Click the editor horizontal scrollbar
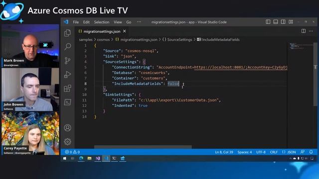 tap(143, 147)
